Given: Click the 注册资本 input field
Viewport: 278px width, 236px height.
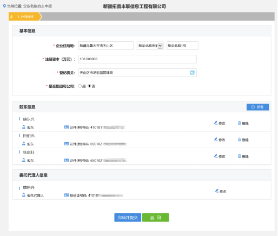Looking at the screenshot, I should click(137, 59).
